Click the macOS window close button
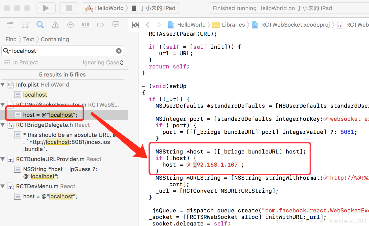369x226 pixels. 7,8
